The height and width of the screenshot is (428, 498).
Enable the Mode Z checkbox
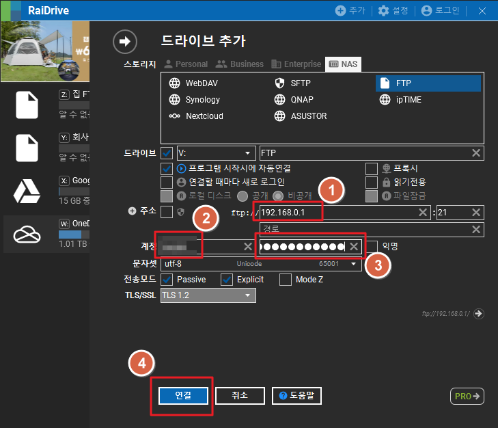pyautogui.click(x=286, y=280)
